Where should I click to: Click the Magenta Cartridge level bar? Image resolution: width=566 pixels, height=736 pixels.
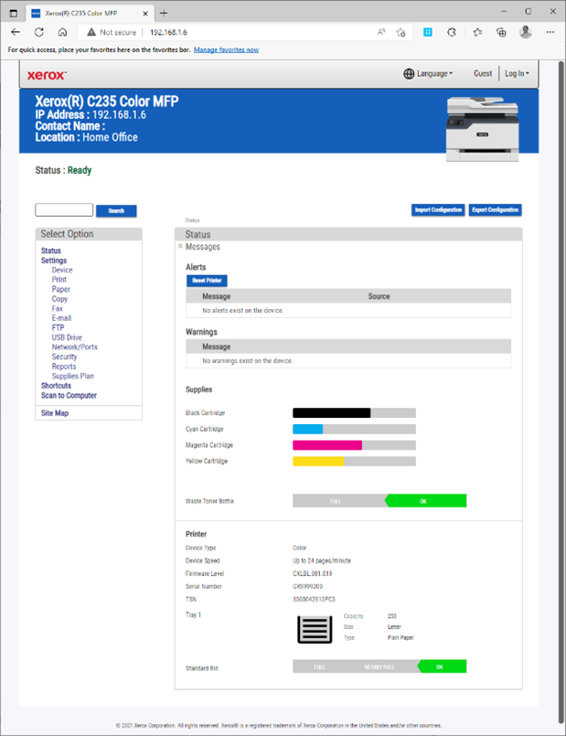click(355, 445)
